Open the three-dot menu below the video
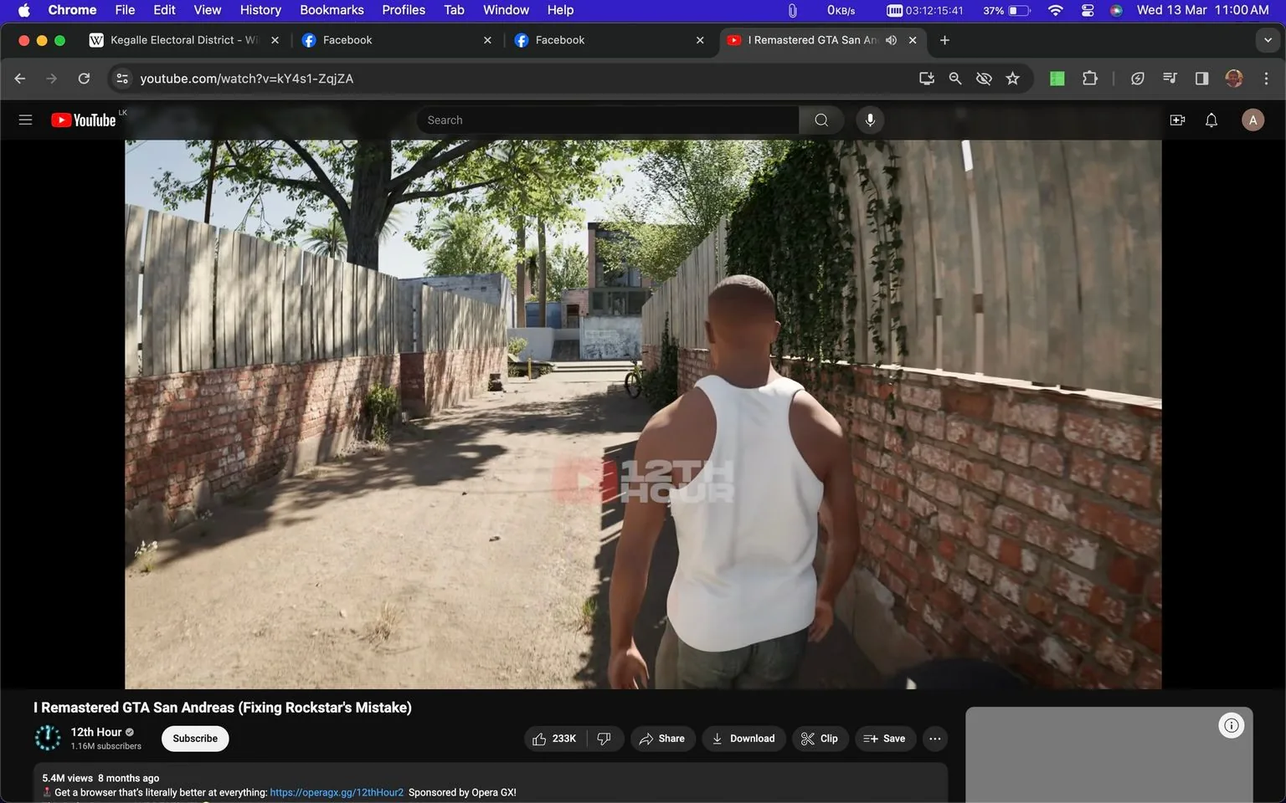1286x803 pixels. click(x=934, y=739)
